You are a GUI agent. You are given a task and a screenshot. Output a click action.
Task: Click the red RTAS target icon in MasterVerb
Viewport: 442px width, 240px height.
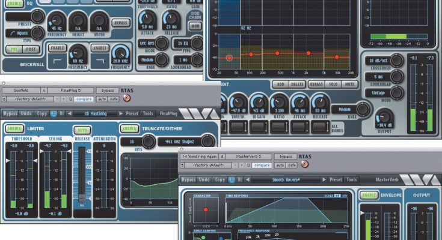click(x=304, y=164)
